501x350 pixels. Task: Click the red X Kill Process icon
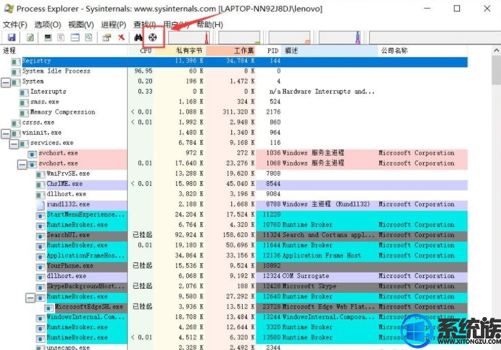click(x=122, y=38)
